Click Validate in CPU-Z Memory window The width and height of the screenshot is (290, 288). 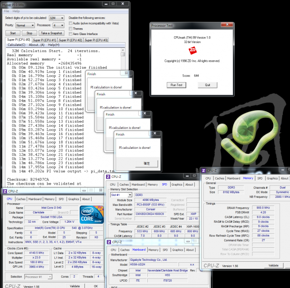(x=273, y=265)
